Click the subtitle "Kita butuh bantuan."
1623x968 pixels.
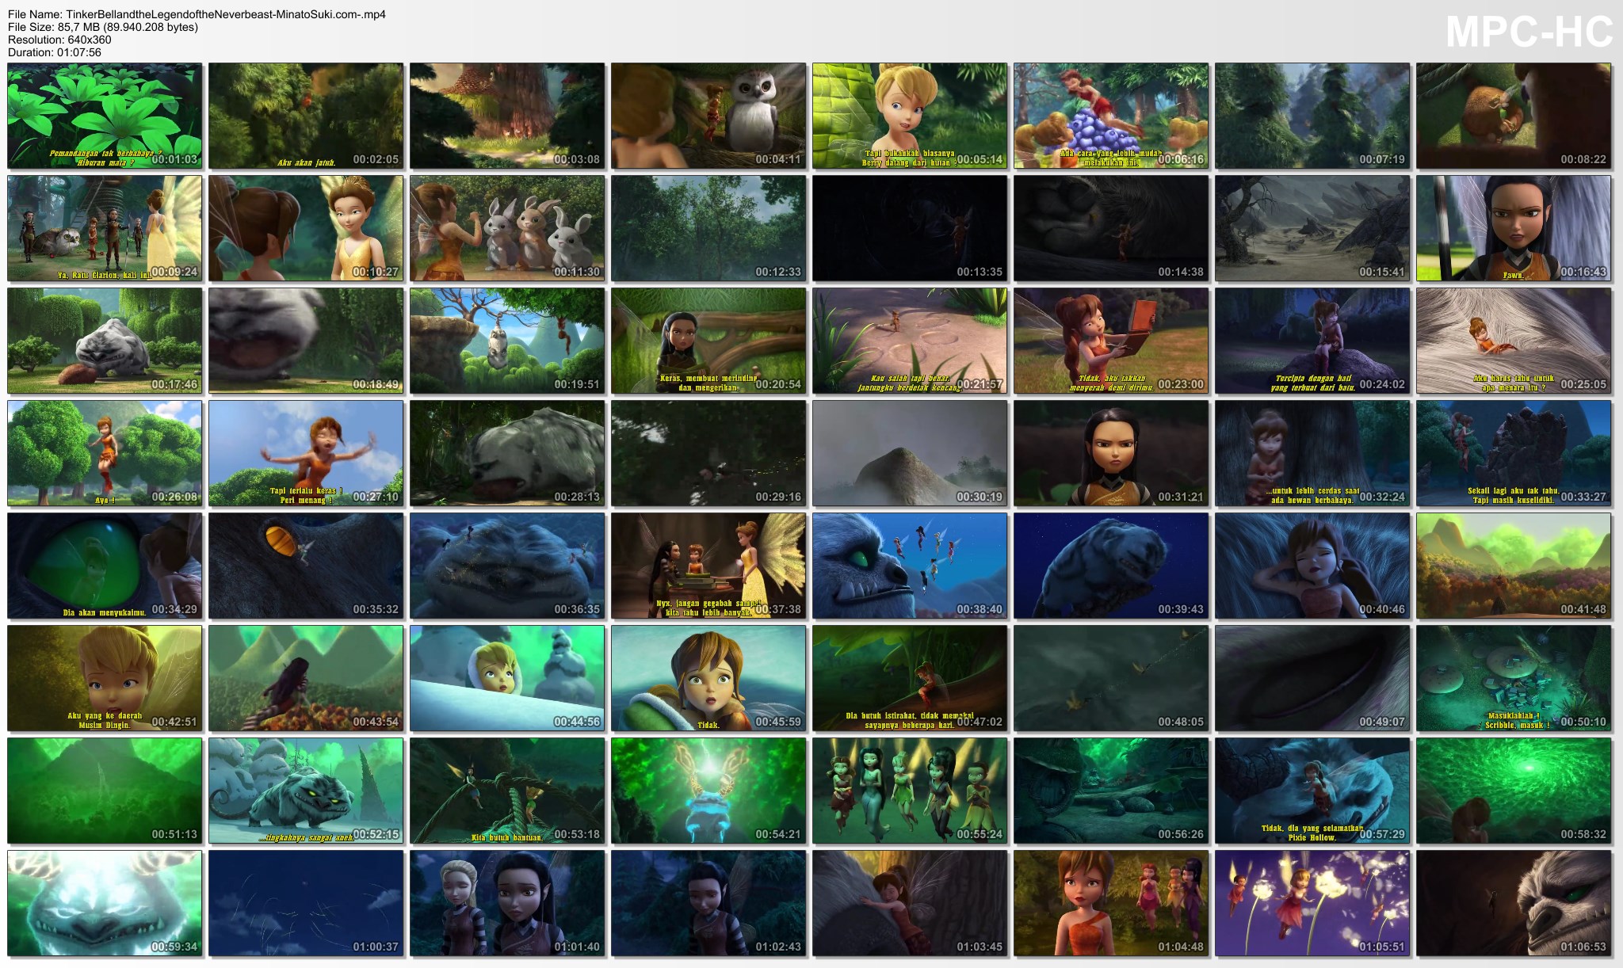pos(507,837)
